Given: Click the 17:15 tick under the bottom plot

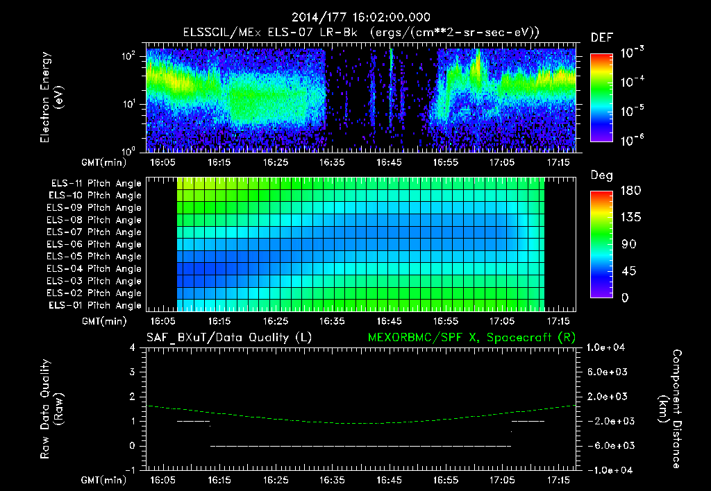Looking at the screenshot, I should pyautogui.click(x=558, y=480).
